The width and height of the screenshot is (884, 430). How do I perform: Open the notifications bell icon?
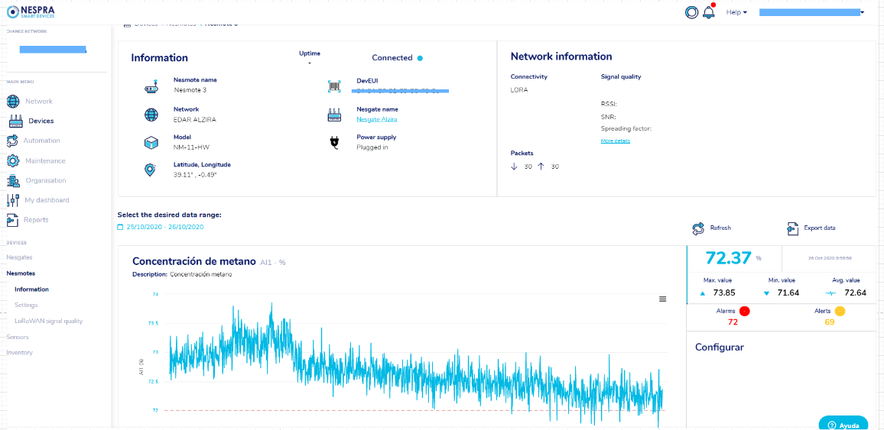coord(709,12)
